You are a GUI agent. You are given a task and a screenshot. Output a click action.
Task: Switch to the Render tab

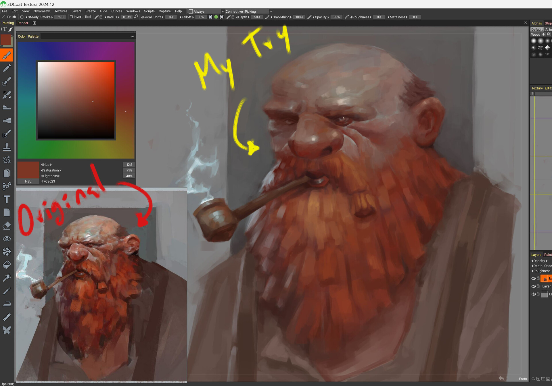click(x=23, y=23)
